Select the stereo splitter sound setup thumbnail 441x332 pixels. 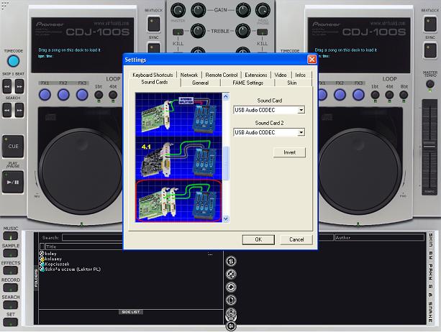[179, 114]
